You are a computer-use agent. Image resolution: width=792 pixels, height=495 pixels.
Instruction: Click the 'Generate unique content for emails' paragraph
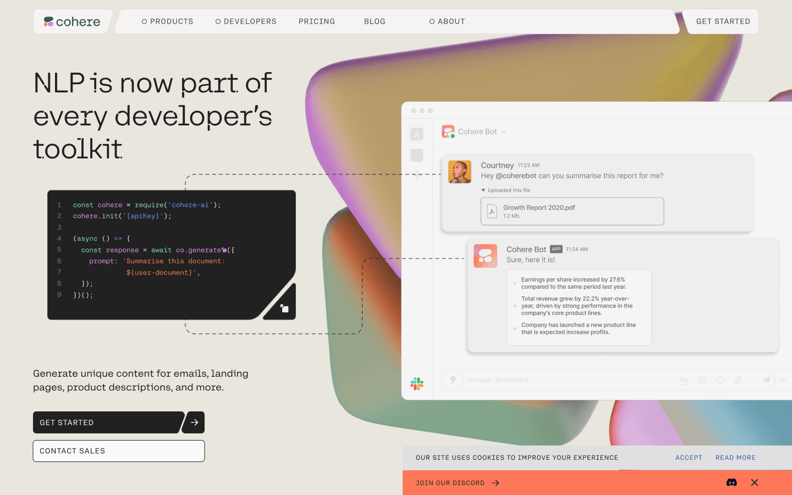[141, 381]
